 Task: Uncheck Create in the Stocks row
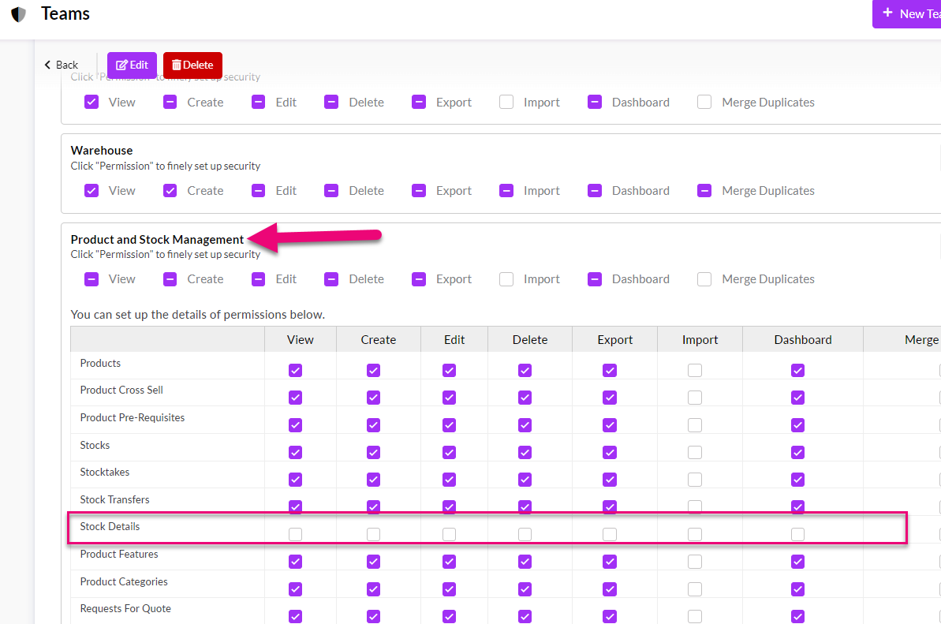(373, 452)
